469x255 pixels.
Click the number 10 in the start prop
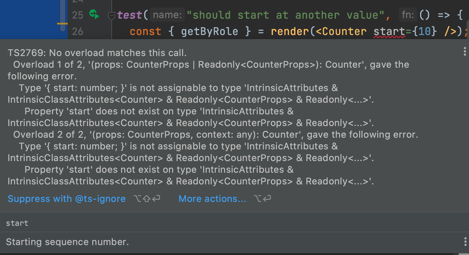tap(424, 32)
